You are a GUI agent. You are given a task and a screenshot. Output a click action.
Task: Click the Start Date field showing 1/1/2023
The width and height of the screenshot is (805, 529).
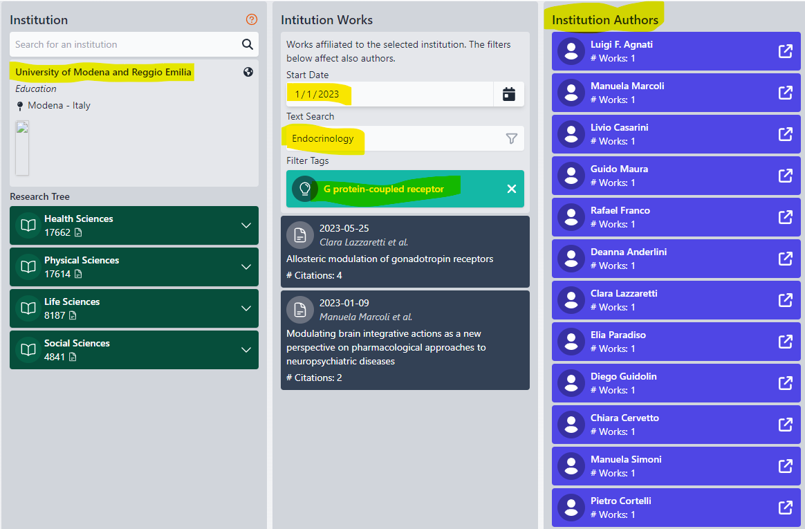coord(389,94)
